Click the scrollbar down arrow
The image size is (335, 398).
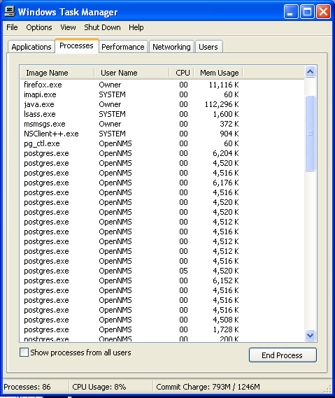click(x=310, y=335)
